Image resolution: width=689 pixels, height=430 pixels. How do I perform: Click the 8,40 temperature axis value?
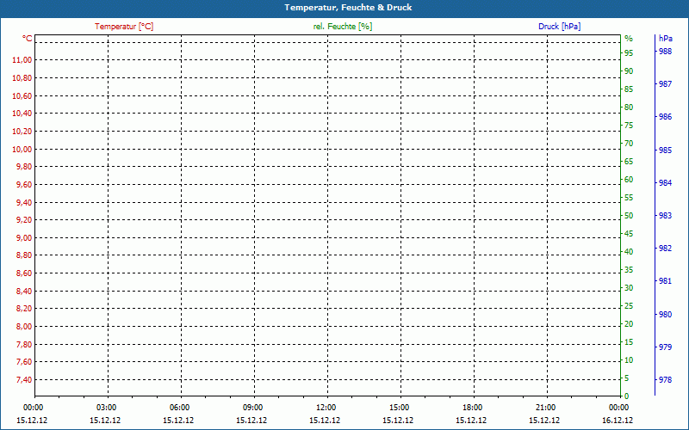point(24,292)
